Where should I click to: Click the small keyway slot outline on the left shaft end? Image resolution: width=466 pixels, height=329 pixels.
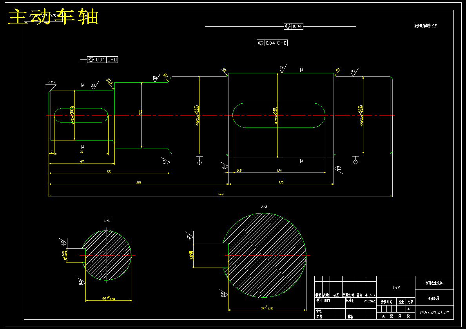click(x=81, y=115)
